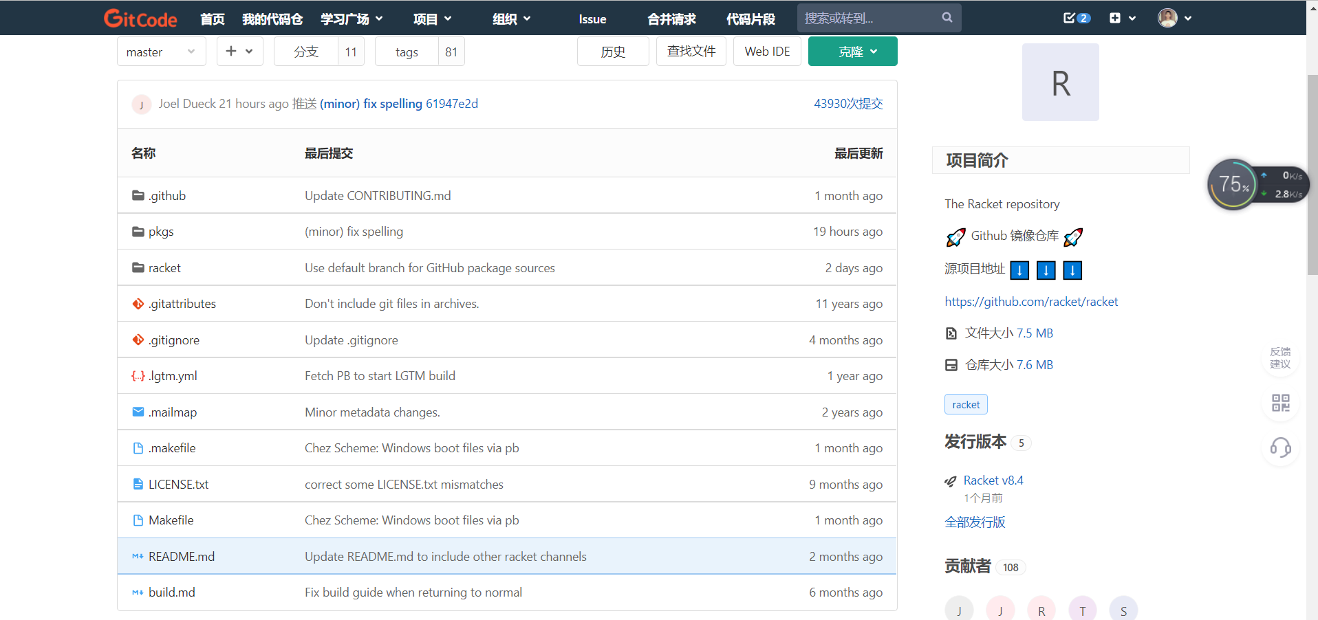Expand the 克隆 clone dropdown
This screenshot has height=620, width=1318.
tap(853, 52)
